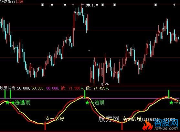The image size is (180, 132).
Task: Select the 50.000 indicator parameter
Action: 38,88
